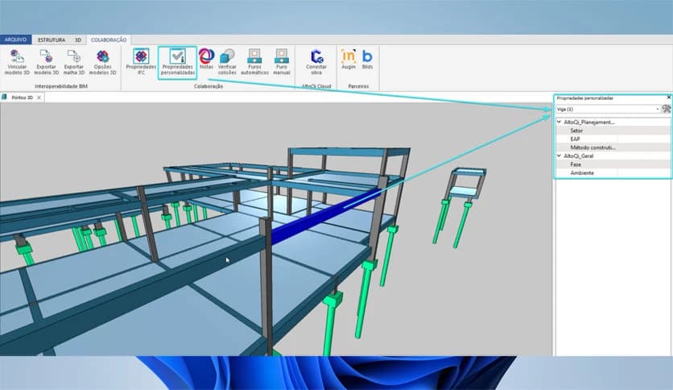
Task: Activate the Pórtico 3D view tab
Action: (x=22, y=97)
